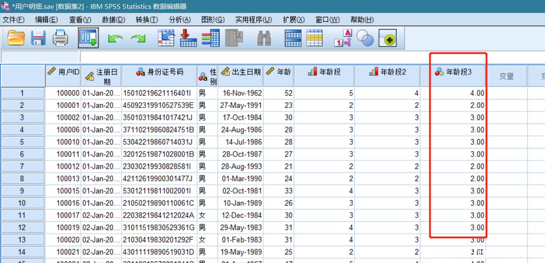Open the 窗口(W) menu
545x263 pixels.
pos(327,20)
